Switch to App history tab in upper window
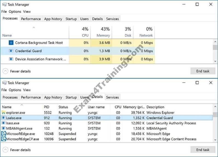 [53, 19]
